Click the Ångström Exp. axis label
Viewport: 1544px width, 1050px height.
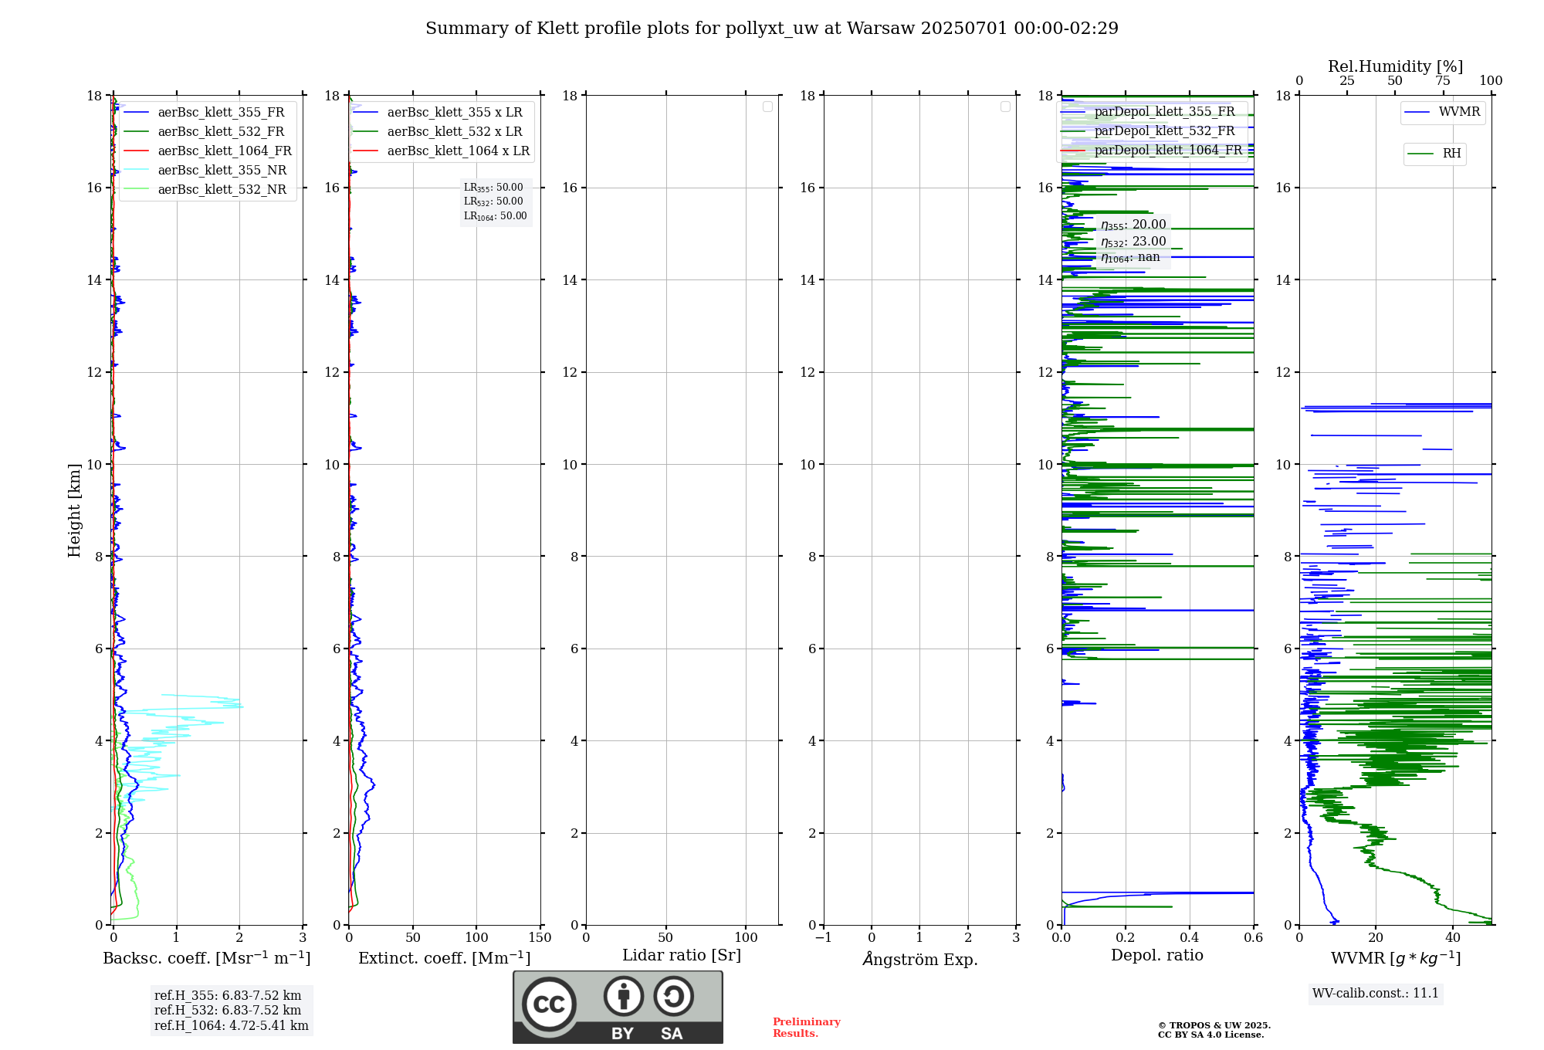[x=920, y=959]
